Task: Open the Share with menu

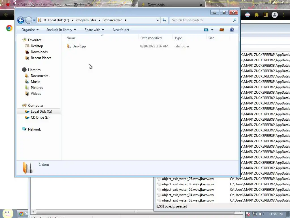Action: 94,30
